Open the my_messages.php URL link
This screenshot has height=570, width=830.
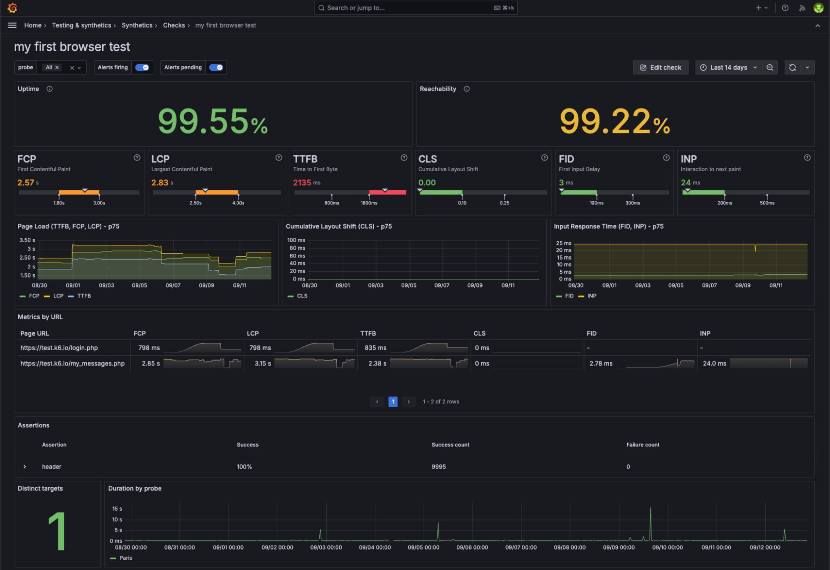(x=72, y=364)
